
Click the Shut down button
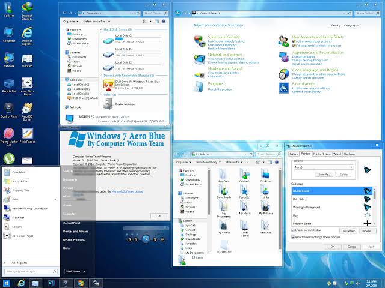pos(73,271)
